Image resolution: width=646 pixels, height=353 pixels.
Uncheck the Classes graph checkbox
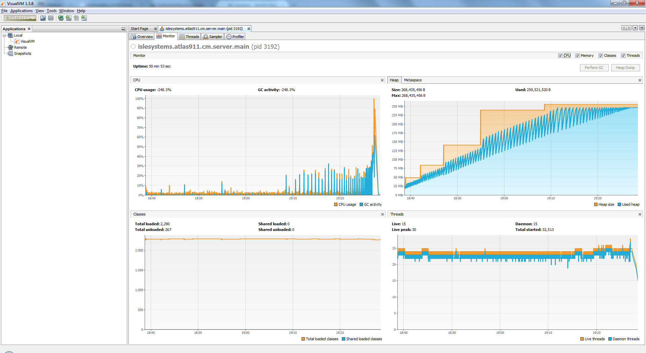[601, 56]
